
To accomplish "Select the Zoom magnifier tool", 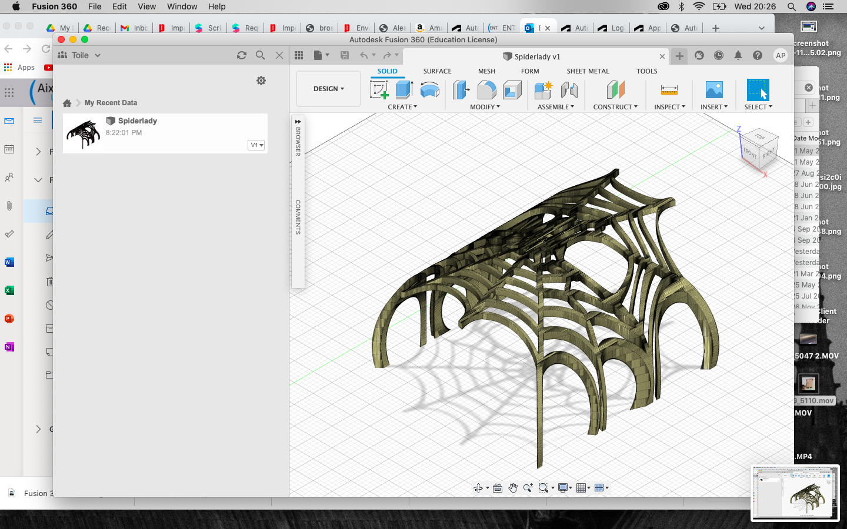I will tap(528, 488).
